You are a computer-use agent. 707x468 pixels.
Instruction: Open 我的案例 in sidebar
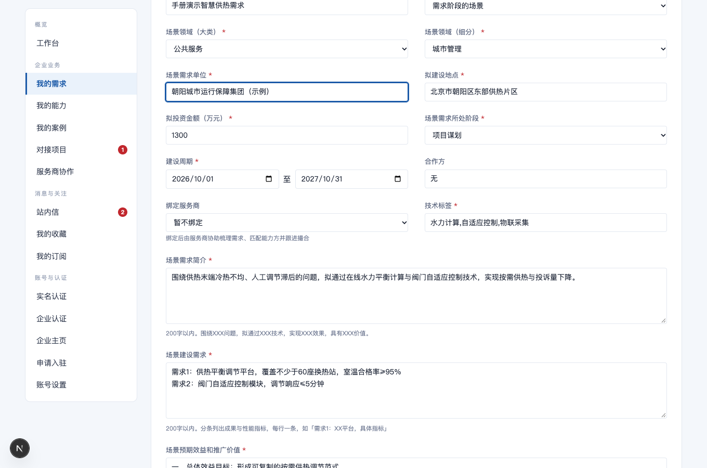[81, 128]
